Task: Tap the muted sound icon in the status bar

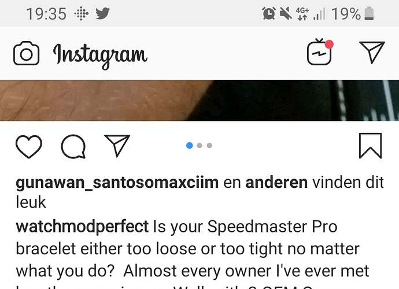Action: [x=286, y=13]
